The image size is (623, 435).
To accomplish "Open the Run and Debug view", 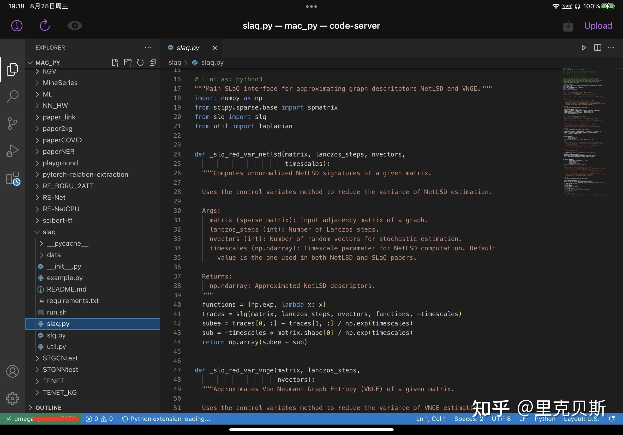I will coord(13,151).
